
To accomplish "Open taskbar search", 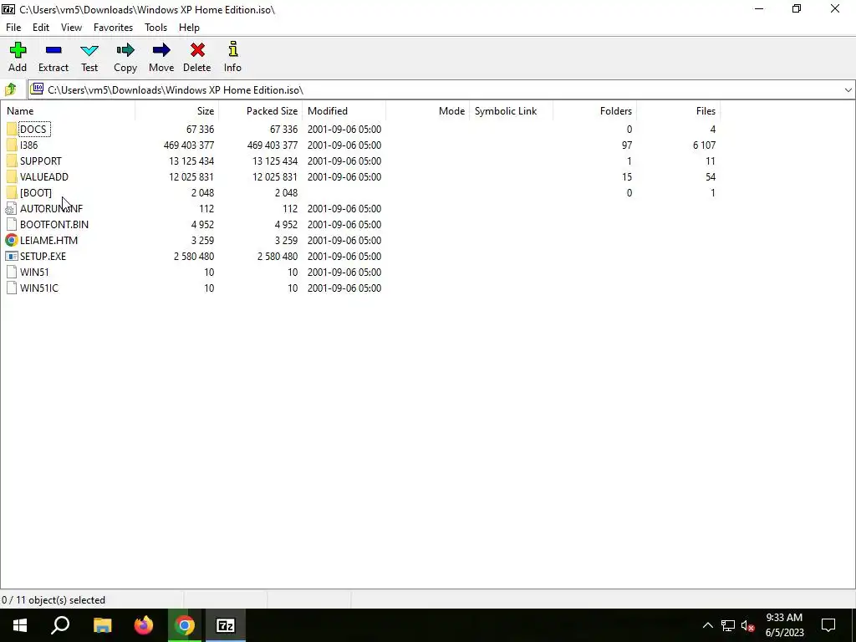I will click(x=60, y=625).
